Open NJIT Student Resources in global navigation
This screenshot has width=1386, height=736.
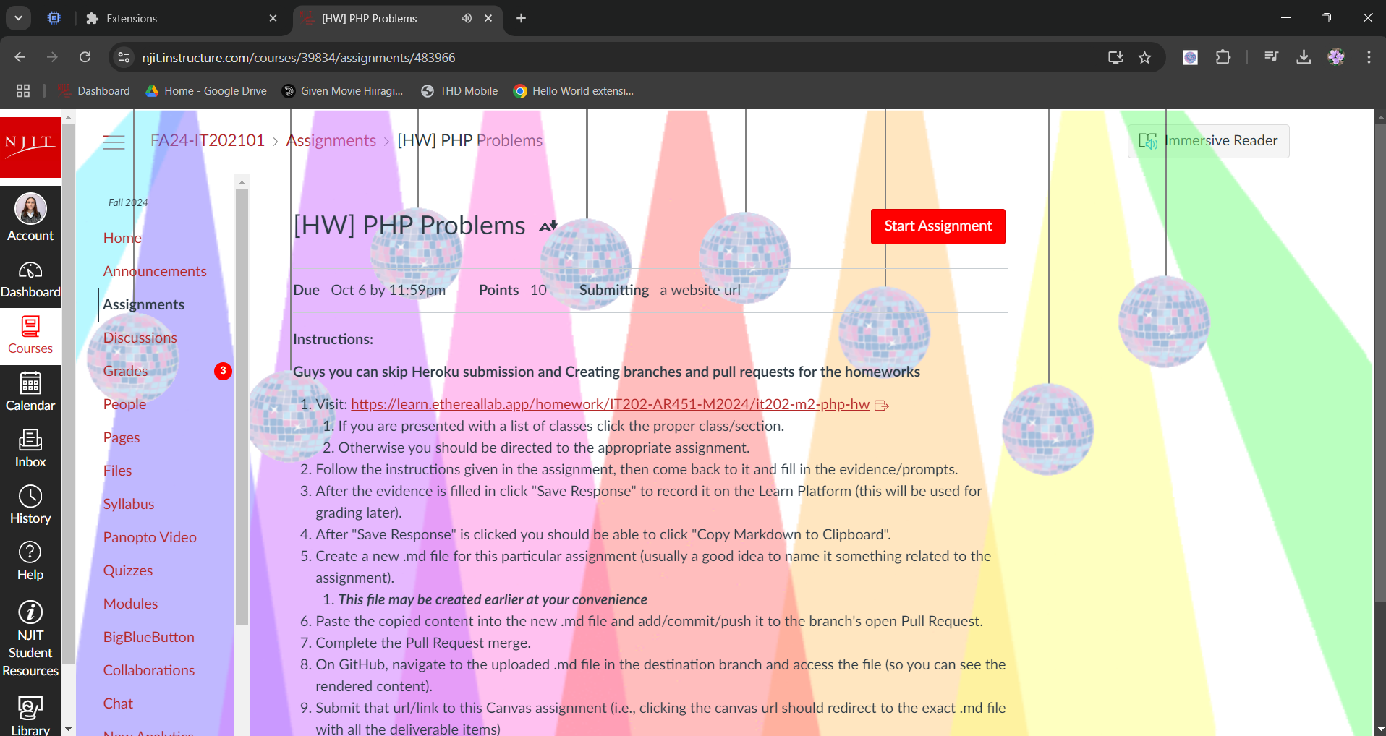pyautogui.click(x=30, y=639)
